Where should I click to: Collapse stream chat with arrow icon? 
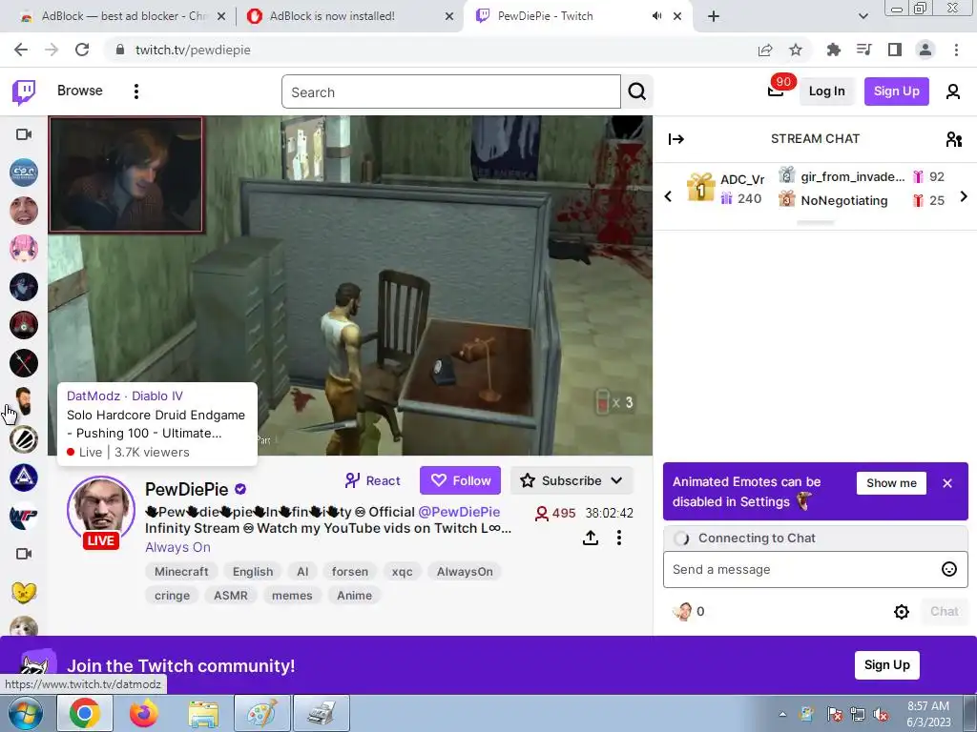(676, 139)
